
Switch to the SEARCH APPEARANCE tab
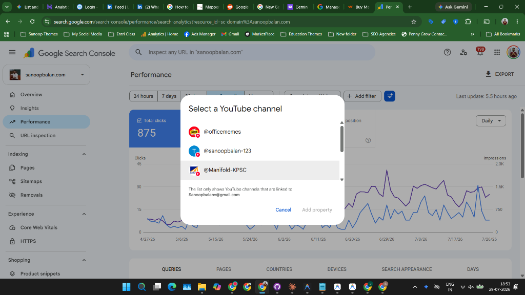coord(407,269)
